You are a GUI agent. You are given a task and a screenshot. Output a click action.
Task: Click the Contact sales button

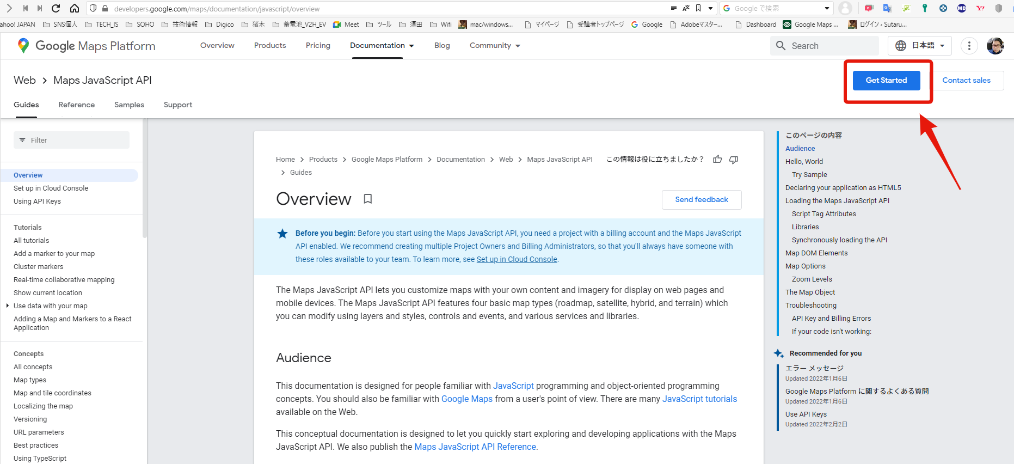point(967,80)
